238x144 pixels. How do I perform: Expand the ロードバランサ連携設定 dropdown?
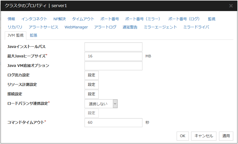(x=101, y=104)
